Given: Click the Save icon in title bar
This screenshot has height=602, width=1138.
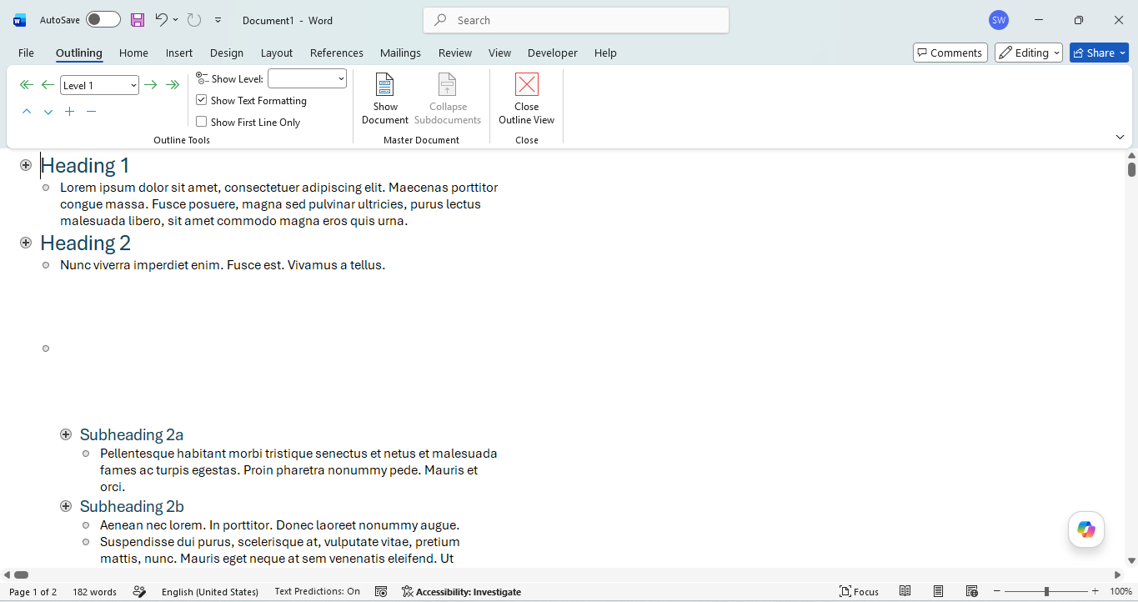Looking at the screenshot, I should (x=138, y=20).
